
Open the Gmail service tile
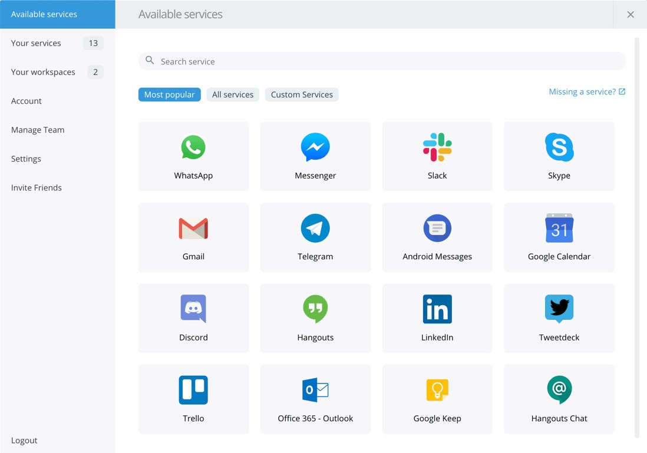coord(193,237)
